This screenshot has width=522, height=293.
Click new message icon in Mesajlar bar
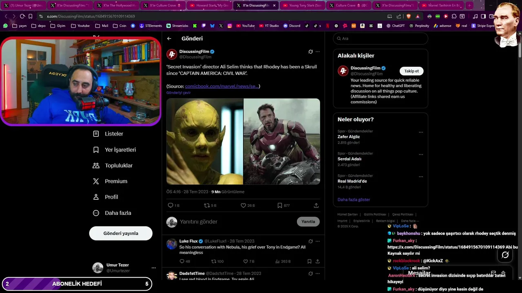[493, 273]
